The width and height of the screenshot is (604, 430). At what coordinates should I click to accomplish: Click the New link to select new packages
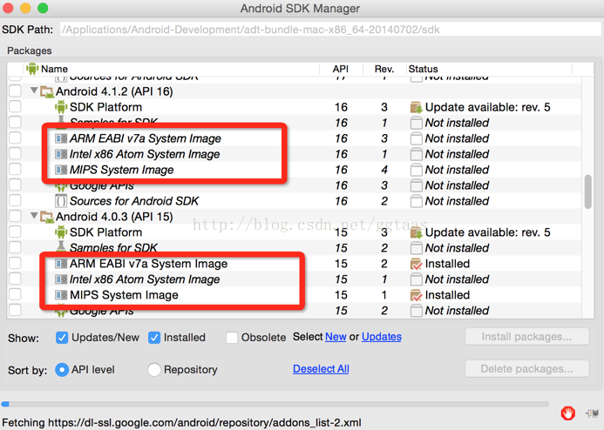click(336, 337)
